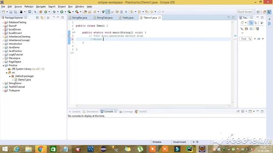273x153 pixels.
Task: Collapse the src folder node
Action: 6,73
